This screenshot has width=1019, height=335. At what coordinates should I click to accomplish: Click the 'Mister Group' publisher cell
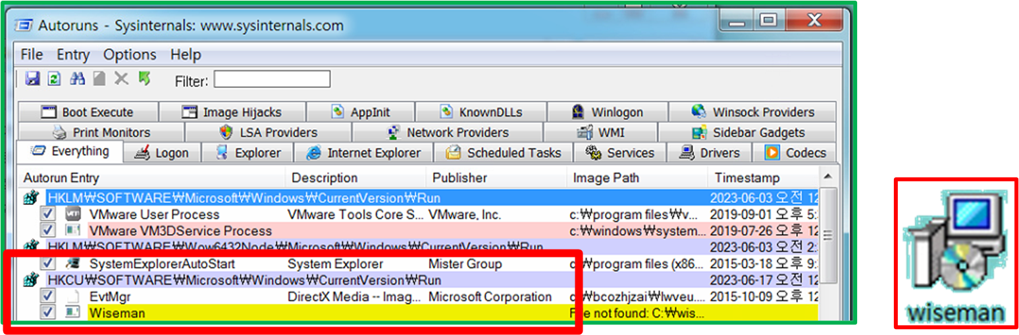tap(465, 263)
